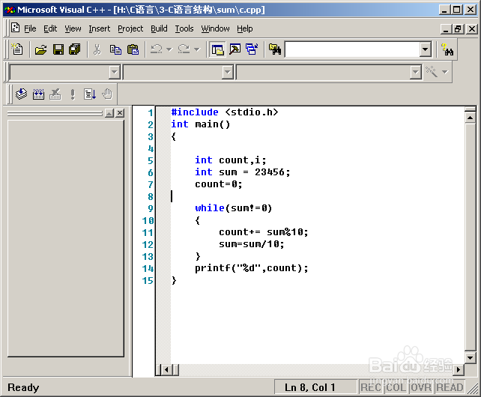This screenshot has width=481, height=397.
Task: Open the Window menu
Action: point(215,28)
